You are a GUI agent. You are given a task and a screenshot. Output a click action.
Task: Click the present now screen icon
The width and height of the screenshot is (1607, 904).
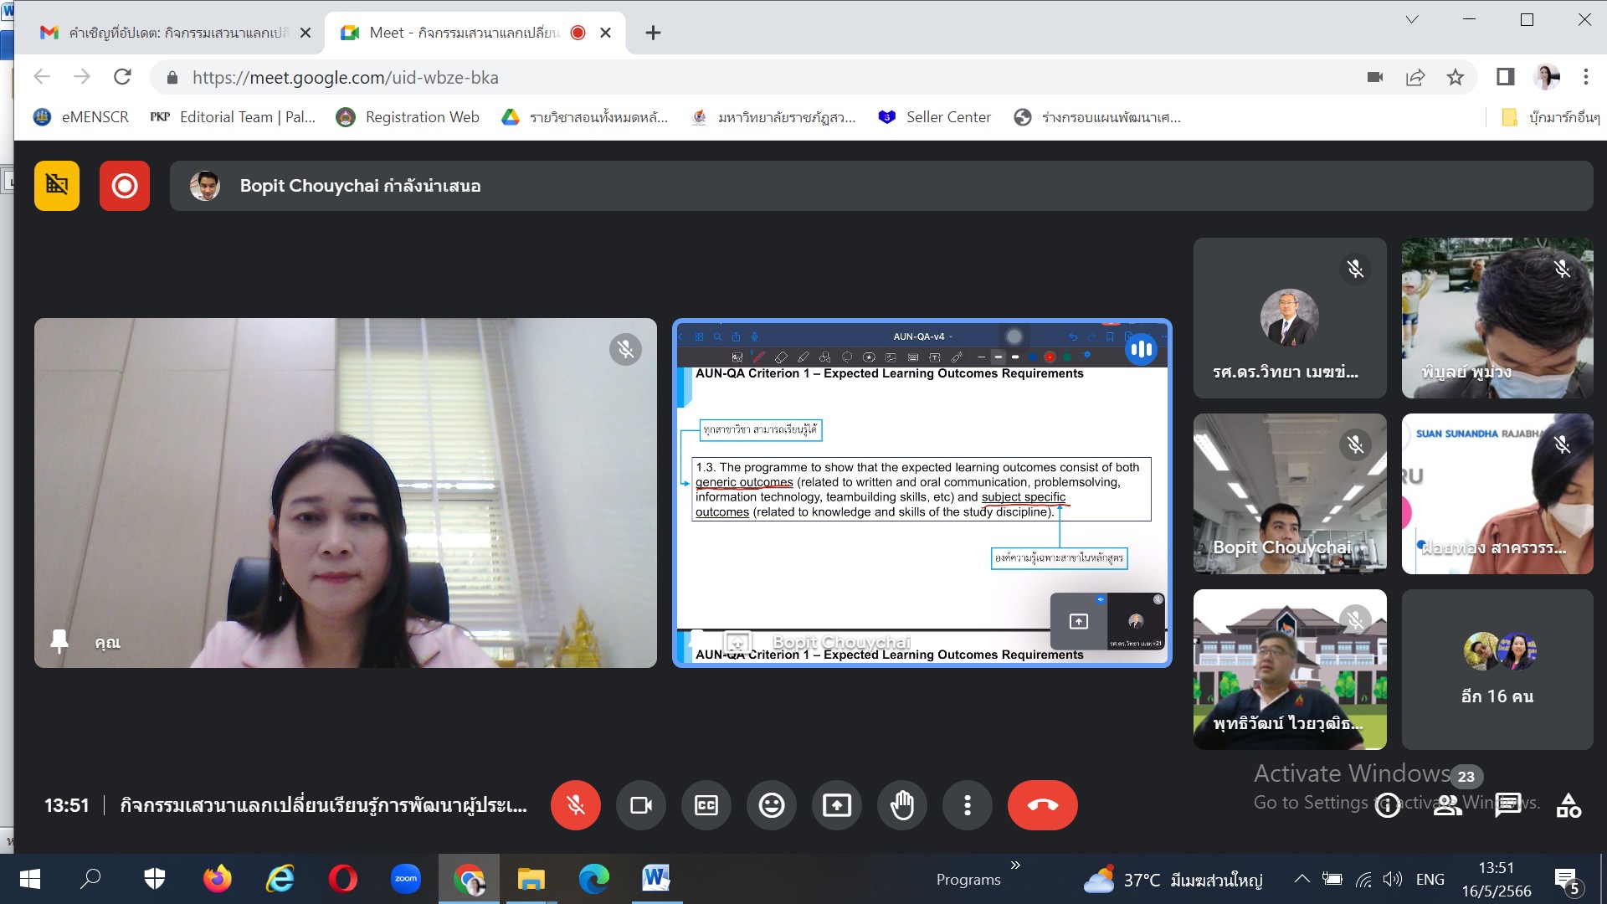click(836, 805)
